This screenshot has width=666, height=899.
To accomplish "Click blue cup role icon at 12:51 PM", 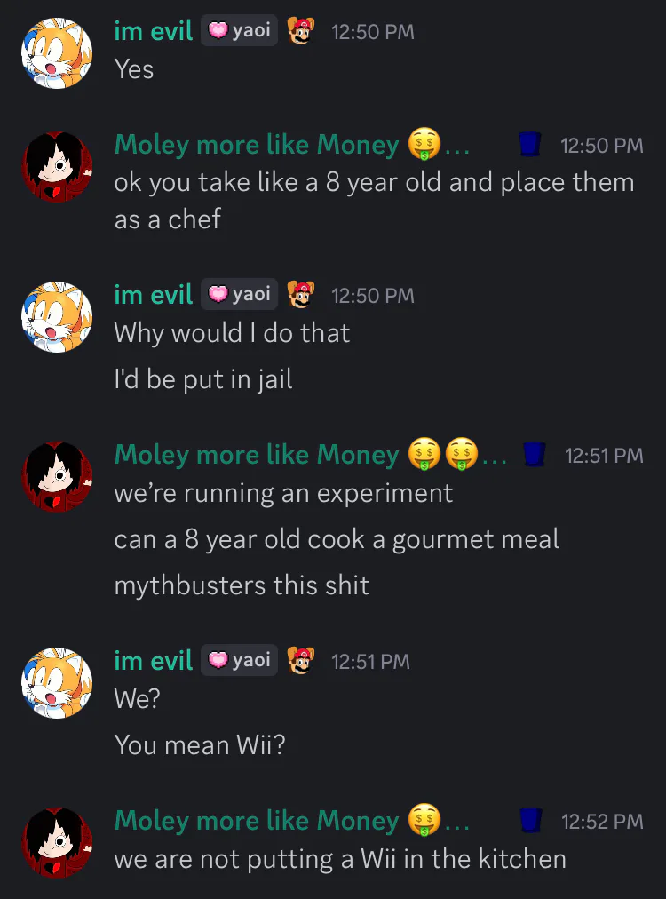I will point(535,454).
